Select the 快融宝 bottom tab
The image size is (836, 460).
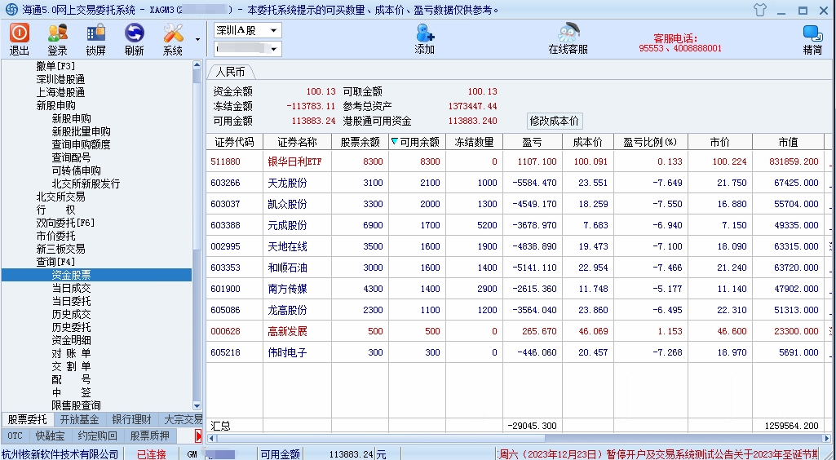tap(49, 436)
